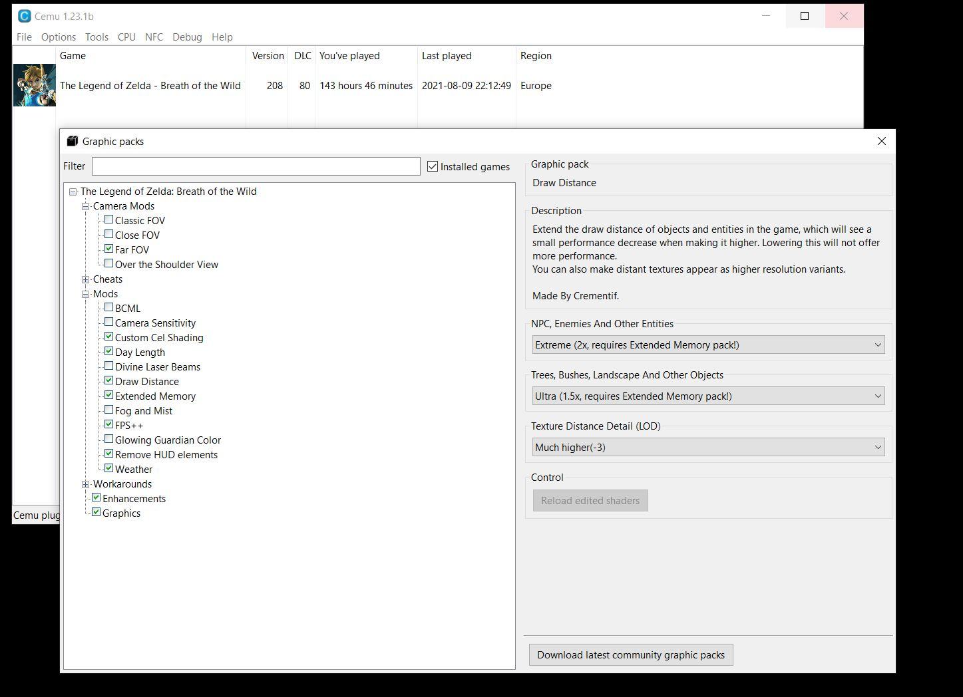963x697 pixels.
Task: Collapse the Camera Mods tree node
Action: (x=85, y=206)
